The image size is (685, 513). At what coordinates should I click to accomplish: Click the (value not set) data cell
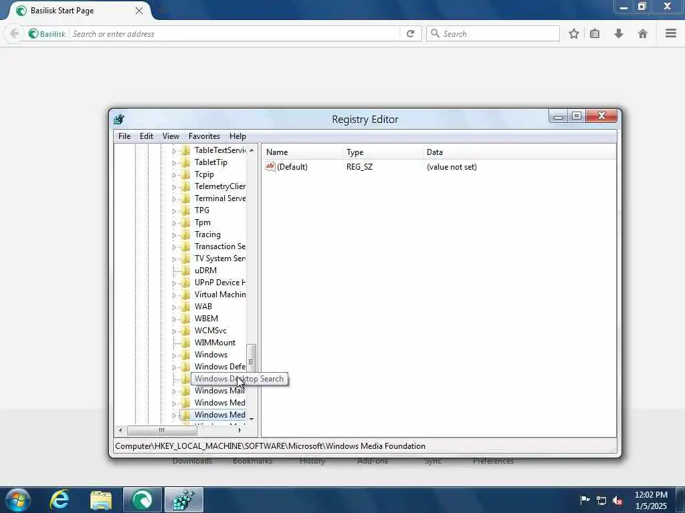tap(452, 166)
